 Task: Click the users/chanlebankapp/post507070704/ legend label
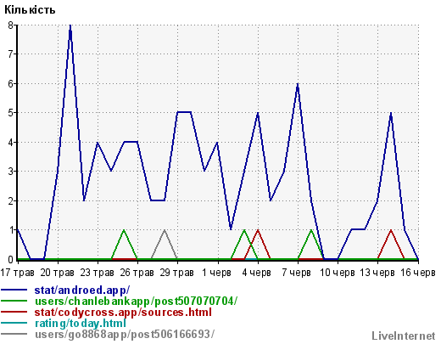[136, 301]
